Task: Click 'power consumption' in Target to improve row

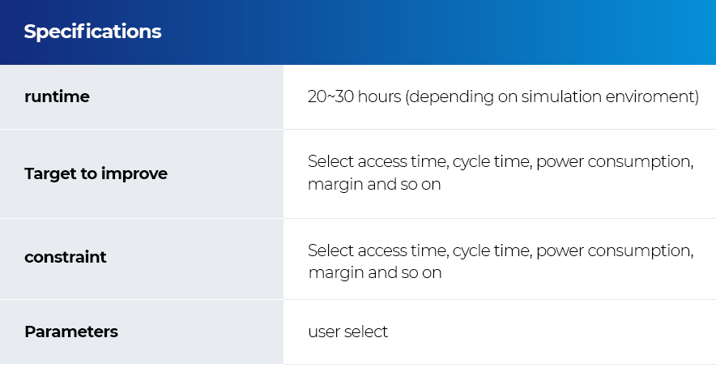Action: pyautogui.click(x=615, y=162)
